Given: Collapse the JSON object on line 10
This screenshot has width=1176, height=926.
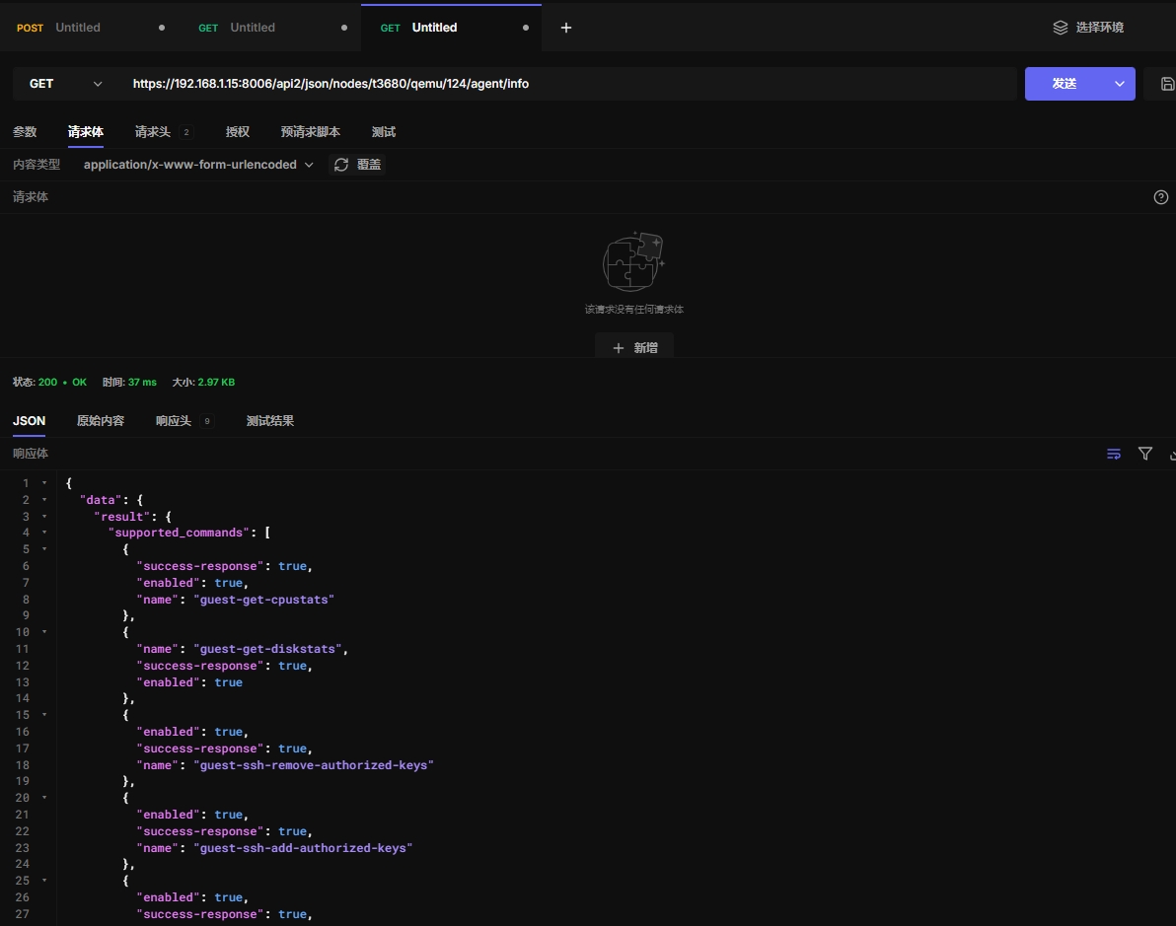Looking at the screenshot, I should tap(44, 632).
